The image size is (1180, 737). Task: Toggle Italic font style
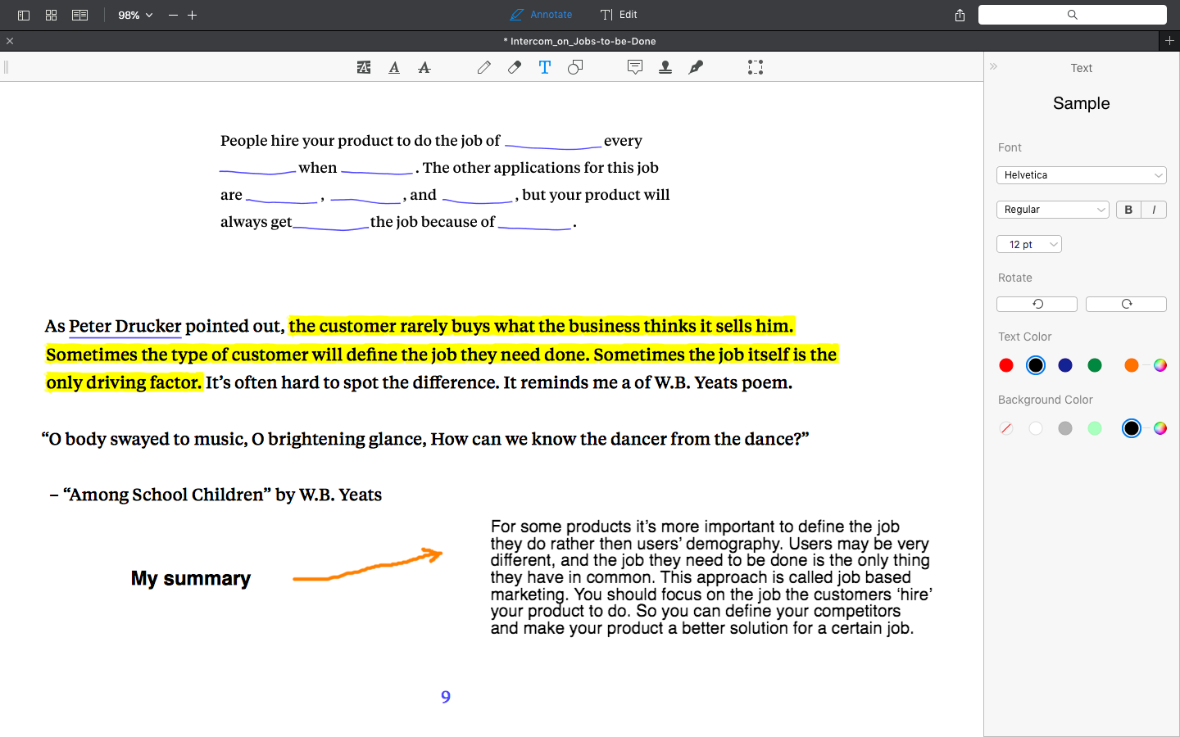(1154, 210)
